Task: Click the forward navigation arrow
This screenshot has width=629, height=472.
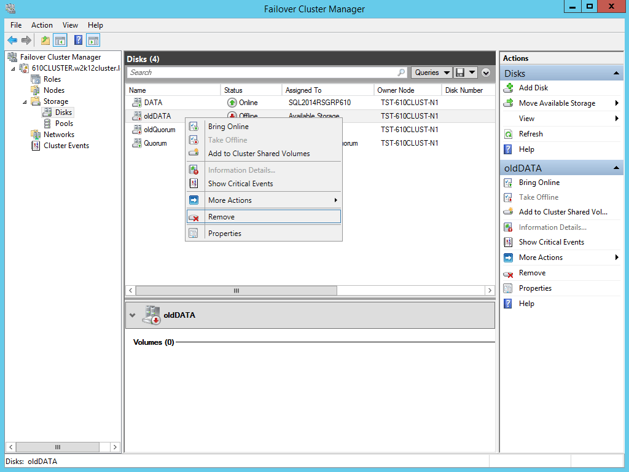Action: 25,39
